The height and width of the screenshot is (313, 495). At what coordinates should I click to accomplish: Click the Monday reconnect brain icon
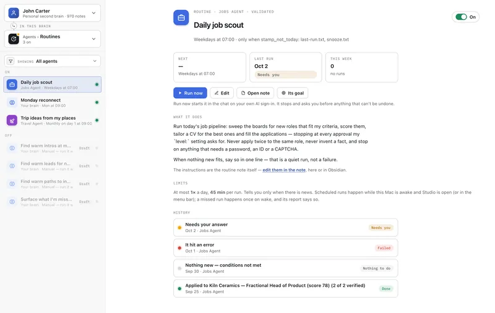coord(12,102)
